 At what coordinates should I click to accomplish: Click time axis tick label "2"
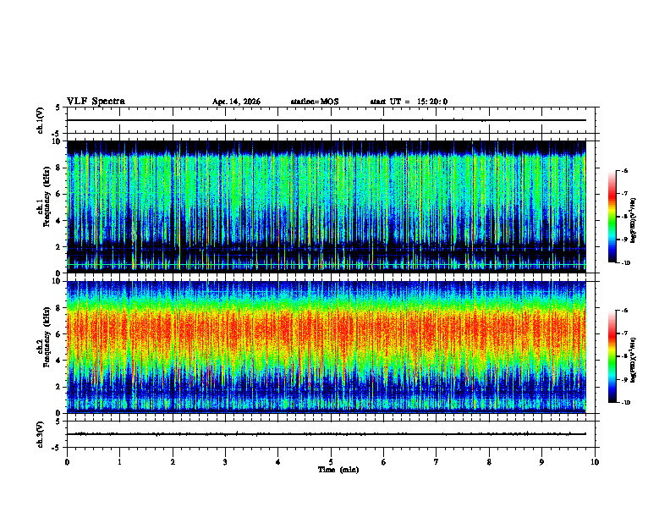pos(173,462)
